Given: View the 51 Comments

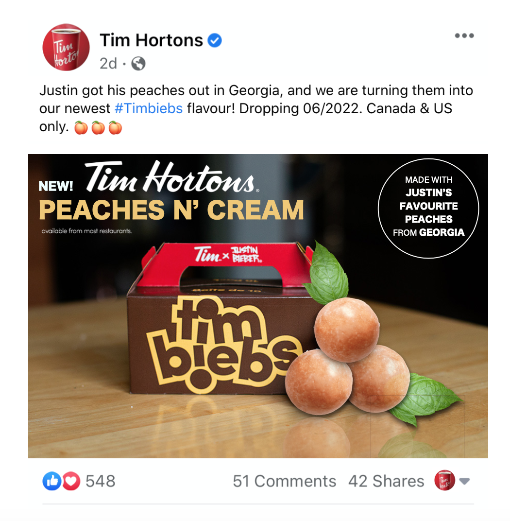Looking at the screenshot, I should pos(284,481).
